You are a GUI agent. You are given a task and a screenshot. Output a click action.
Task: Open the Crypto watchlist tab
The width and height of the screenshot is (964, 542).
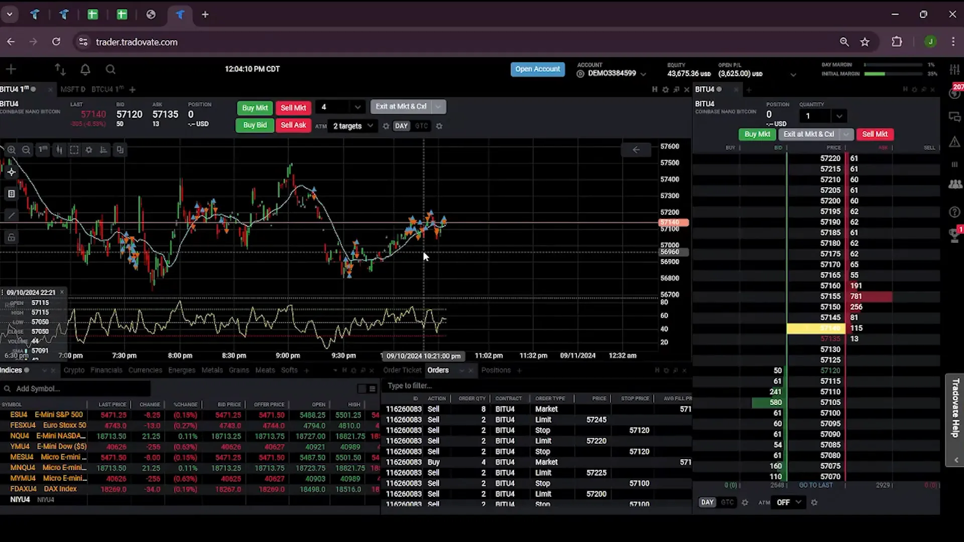click(74, 370)
